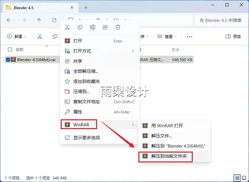Open the 查看 view dropdown

167,37
